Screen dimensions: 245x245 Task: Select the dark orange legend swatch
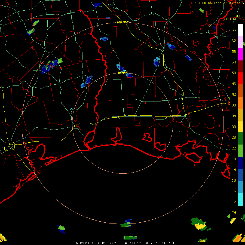240,90
